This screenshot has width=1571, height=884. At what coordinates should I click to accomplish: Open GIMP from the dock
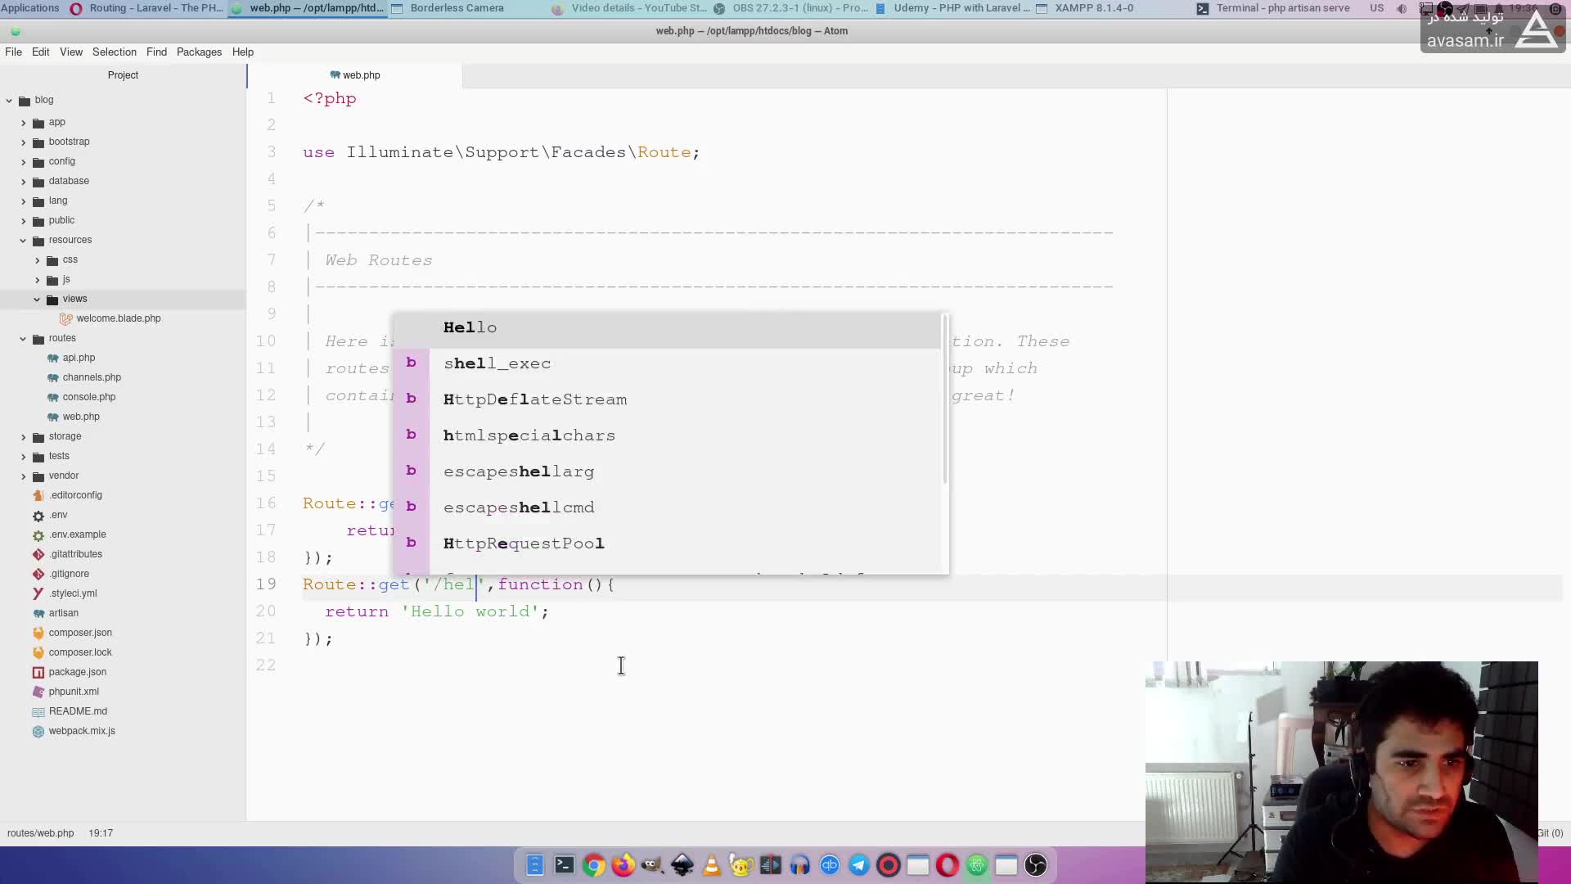[x=652, y=865]
